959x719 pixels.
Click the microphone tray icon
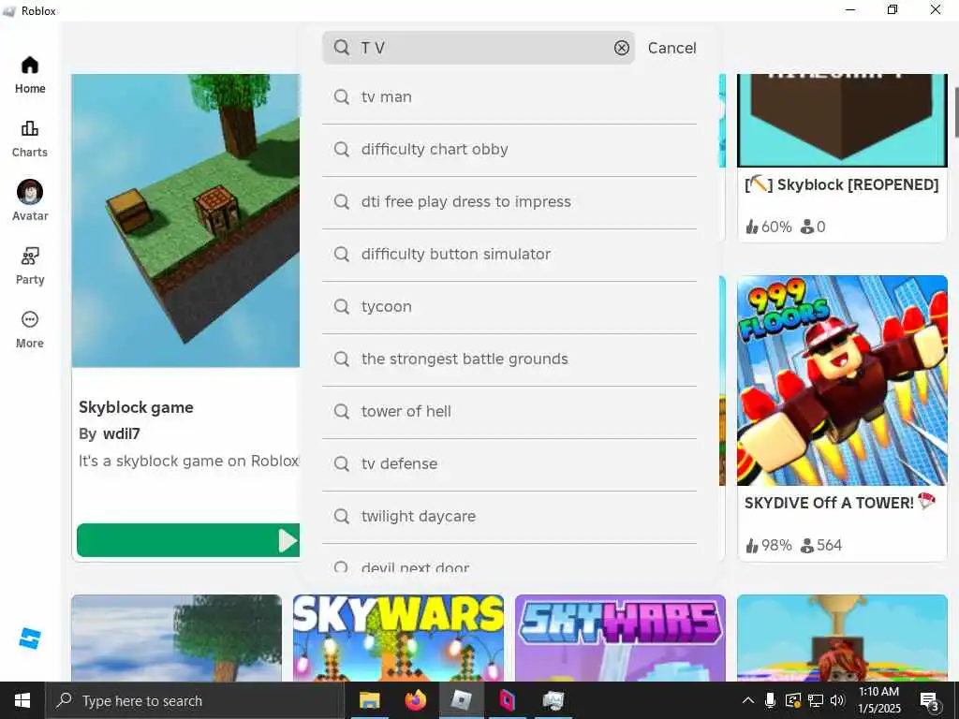(x=770, y=700)
